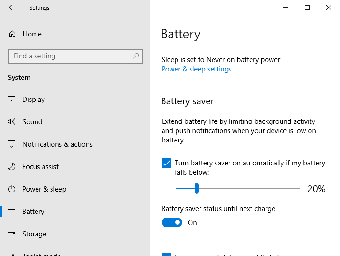340x256 pixels.
Task: Turn off battery saver status toggle
Action: [172, 223]
